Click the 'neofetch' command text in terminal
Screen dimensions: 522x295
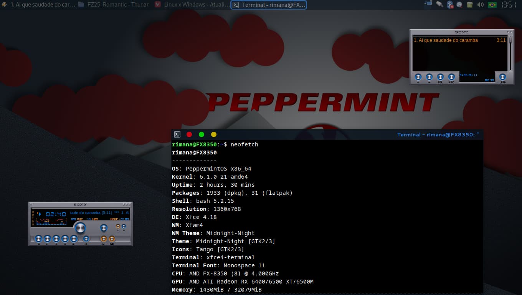[x=244, y=144]
